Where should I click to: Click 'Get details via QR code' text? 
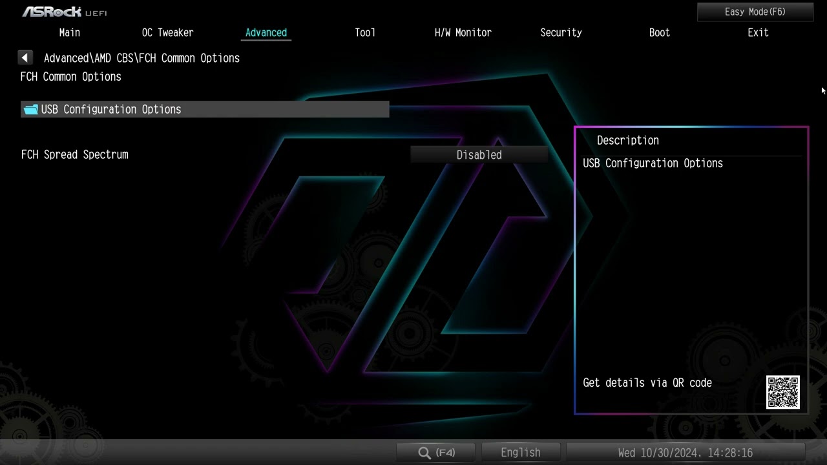647,383
